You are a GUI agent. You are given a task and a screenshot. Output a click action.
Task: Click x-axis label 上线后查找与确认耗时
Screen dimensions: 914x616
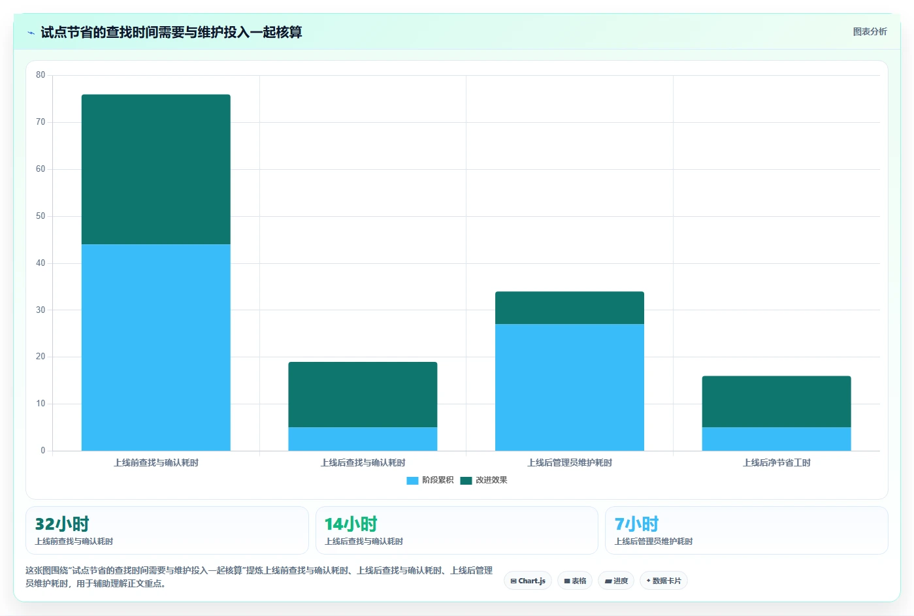point(363,462)
